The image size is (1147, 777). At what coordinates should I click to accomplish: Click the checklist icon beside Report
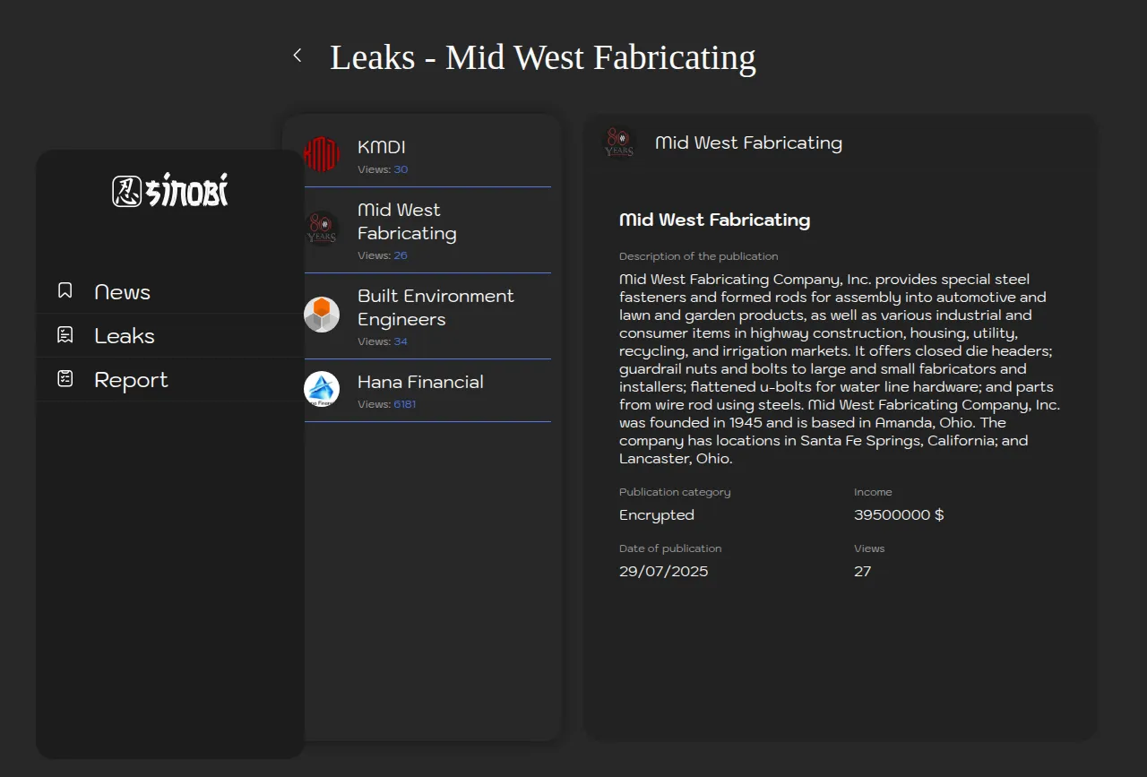point(65,379)
